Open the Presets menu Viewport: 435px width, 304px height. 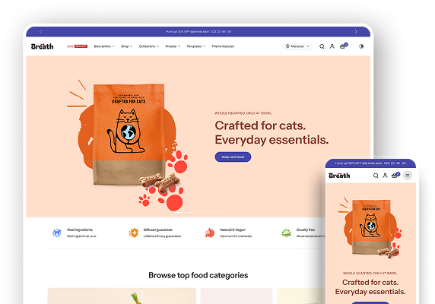tap(173, 46)
